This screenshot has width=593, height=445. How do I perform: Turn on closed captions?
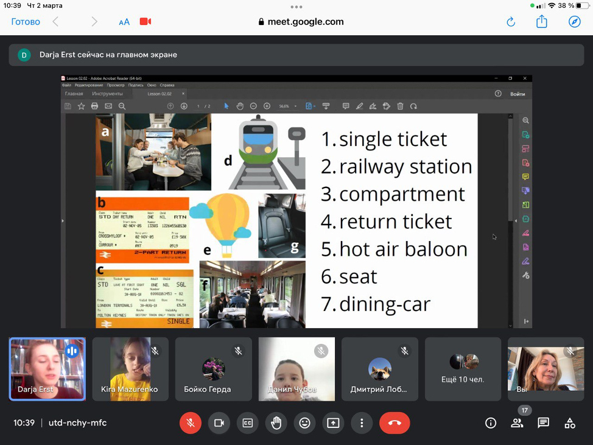tap(248, 423)
